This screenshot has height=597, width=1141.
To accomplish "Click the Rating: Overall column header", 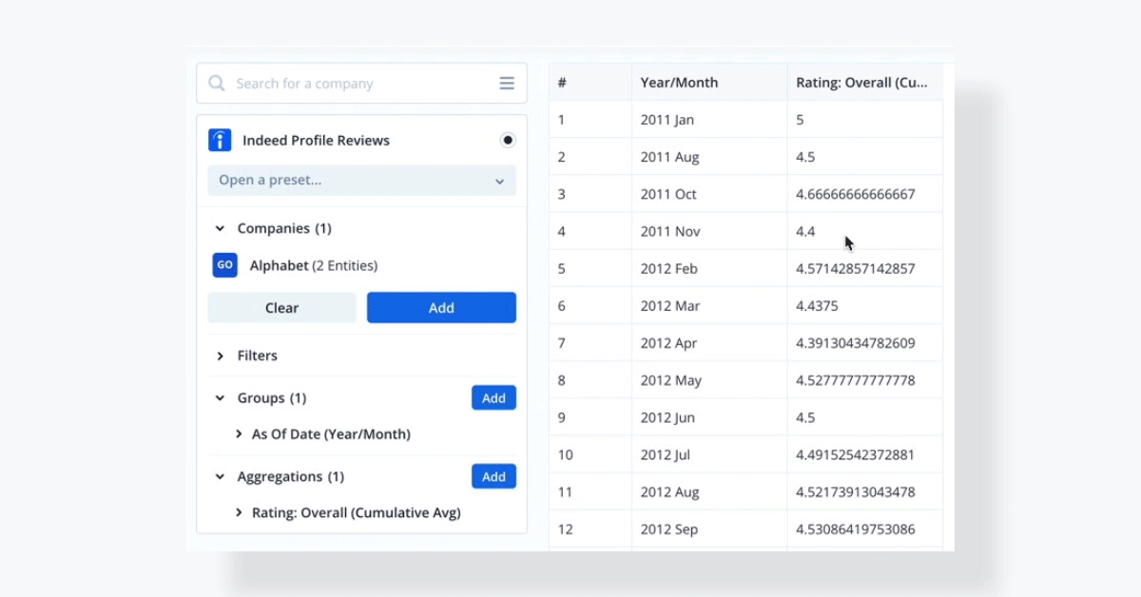I will (865, 83).
